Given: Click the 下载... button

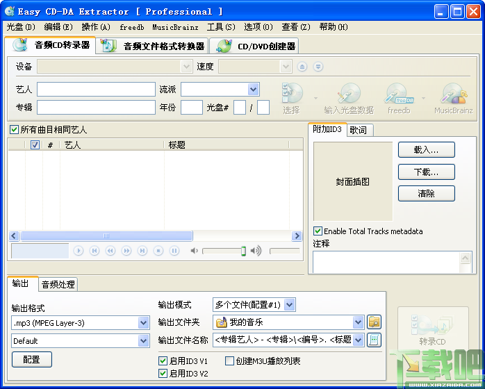Looking at the screenshot, I should [x=426, y=172].
